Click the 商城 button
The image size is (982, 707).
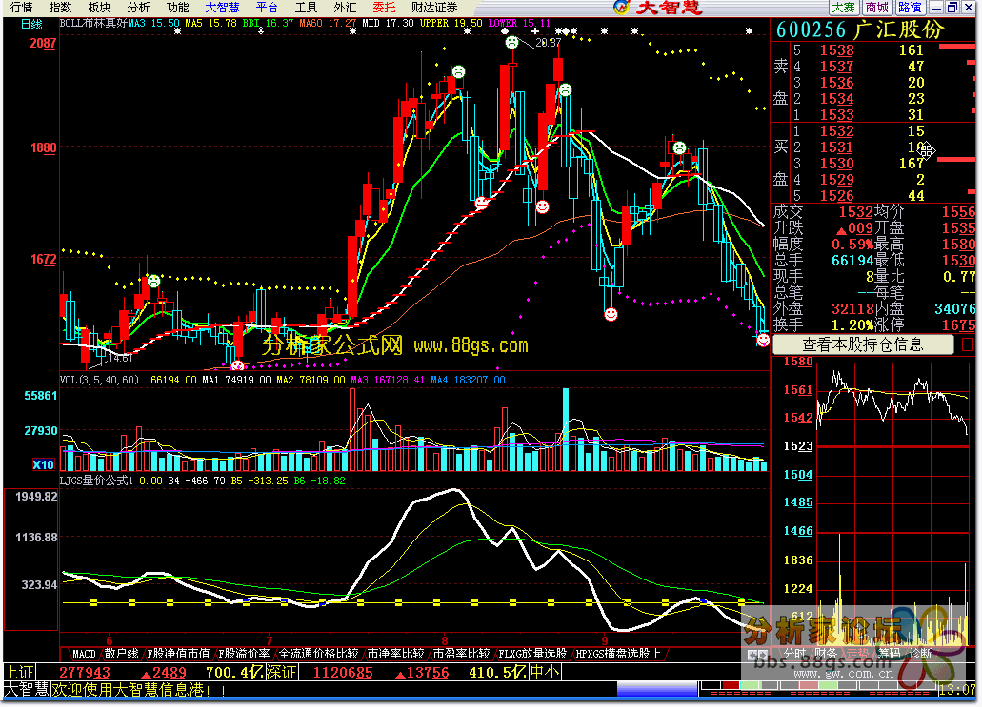876,8
